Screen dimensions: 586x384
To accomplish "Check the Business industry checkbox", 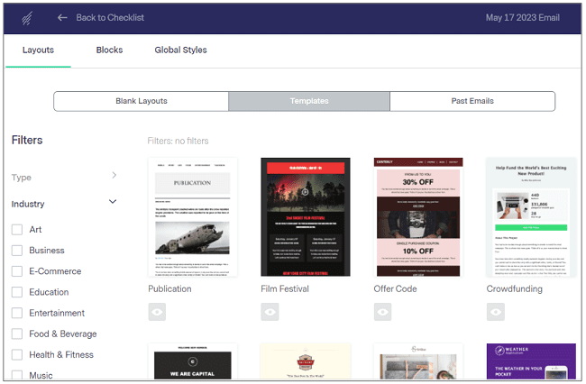I will pos(17,251).
